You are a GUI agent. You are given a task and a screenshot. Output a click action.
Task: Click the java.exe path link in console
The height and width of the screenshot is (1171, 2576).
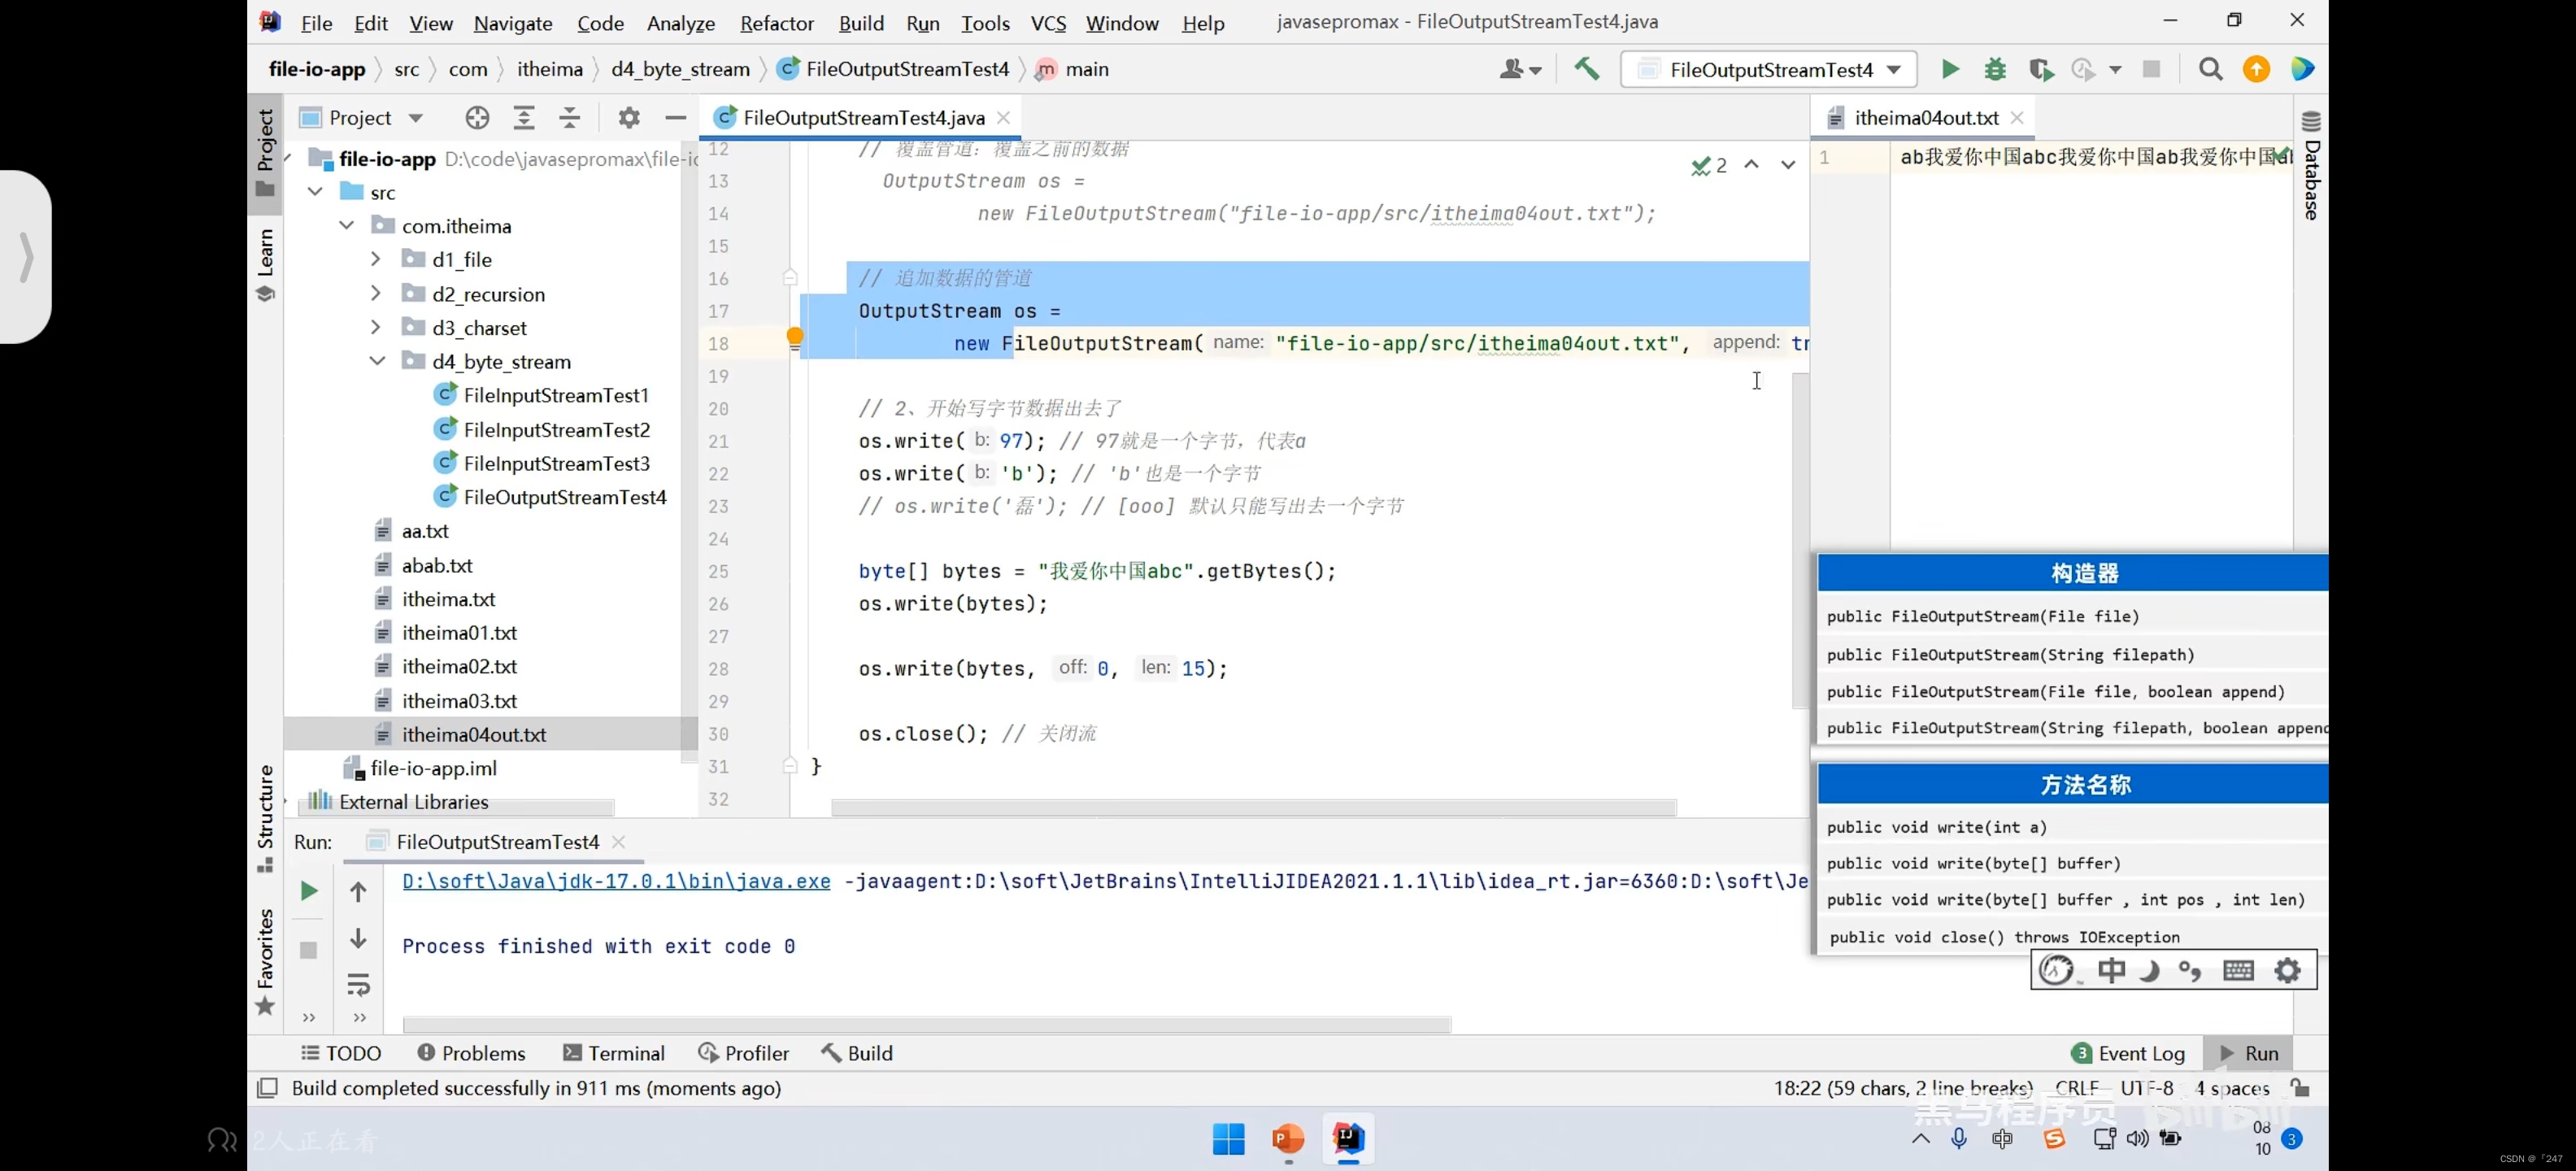pos(616,881)
